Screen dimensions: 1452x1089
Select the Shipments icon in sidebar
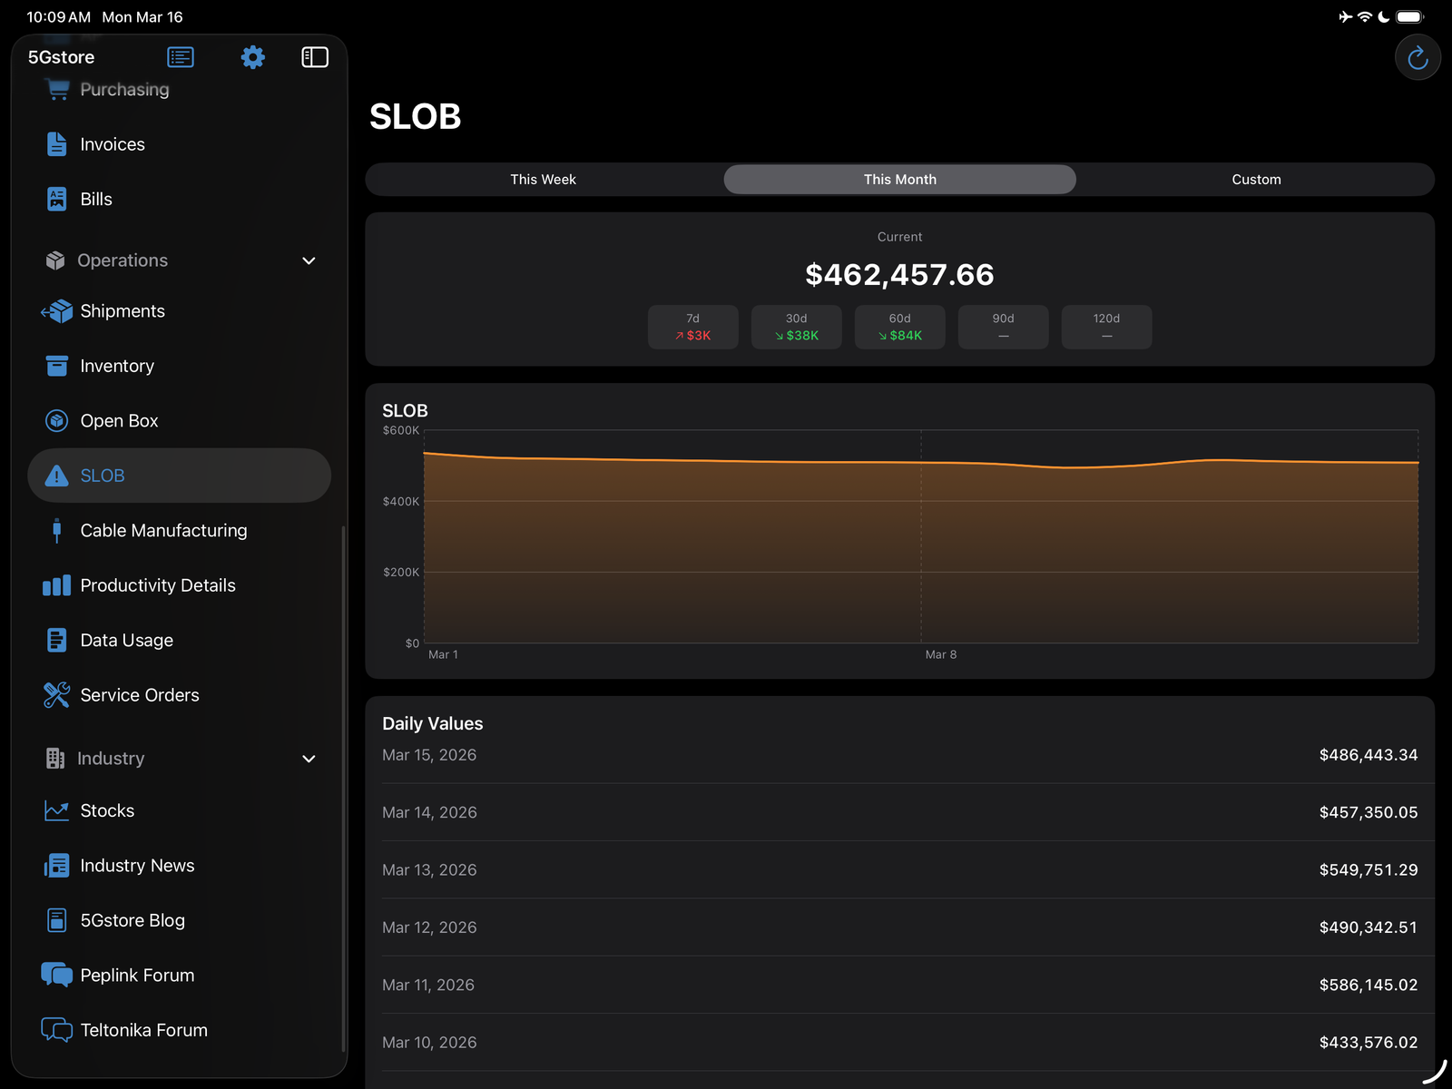coord(56,310)
